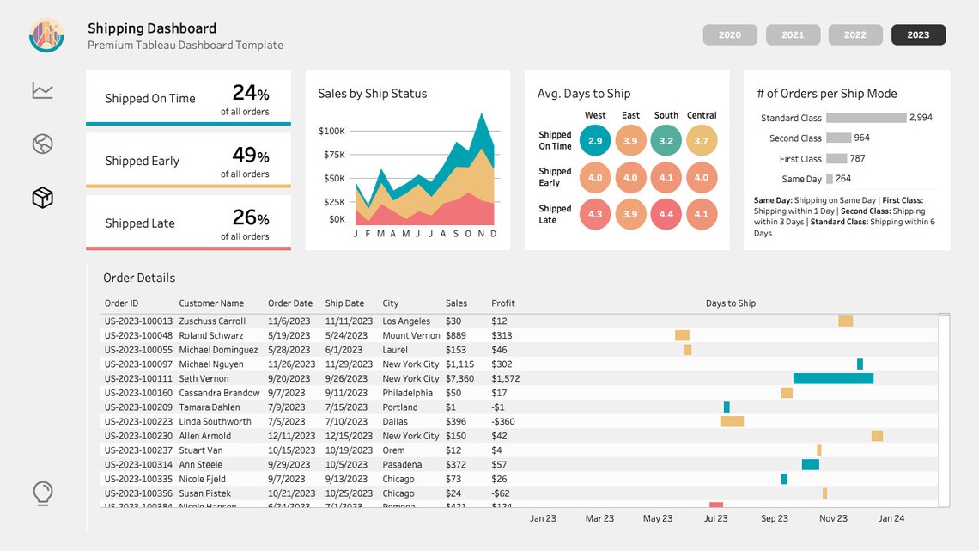Screen dimensions: 979x551
Task: Select Cassandra Brandow's Days to Ship gantt bar
Action: click(x=787, y=393)
